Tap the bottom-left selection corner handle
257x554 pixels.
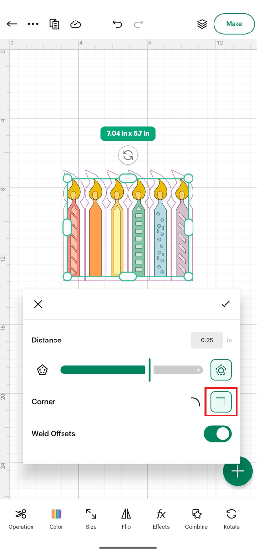tap(67, 277)
